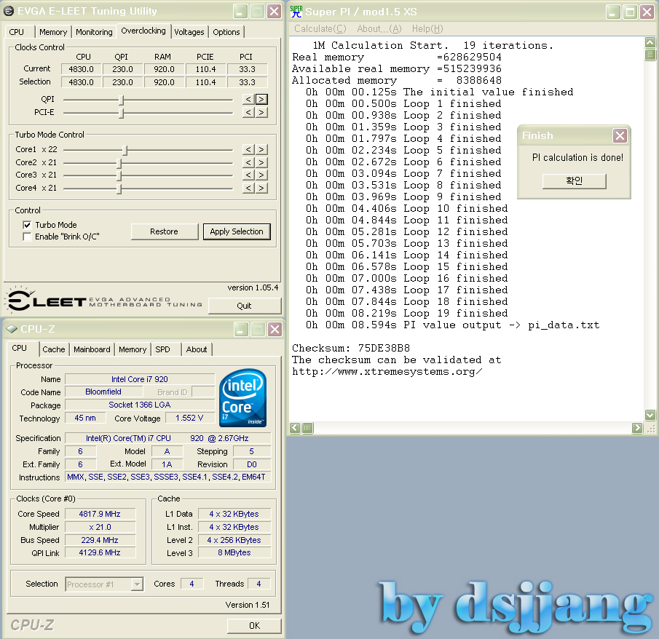
Task: Click the QPI increase arrow button
Action: [261, 100]
